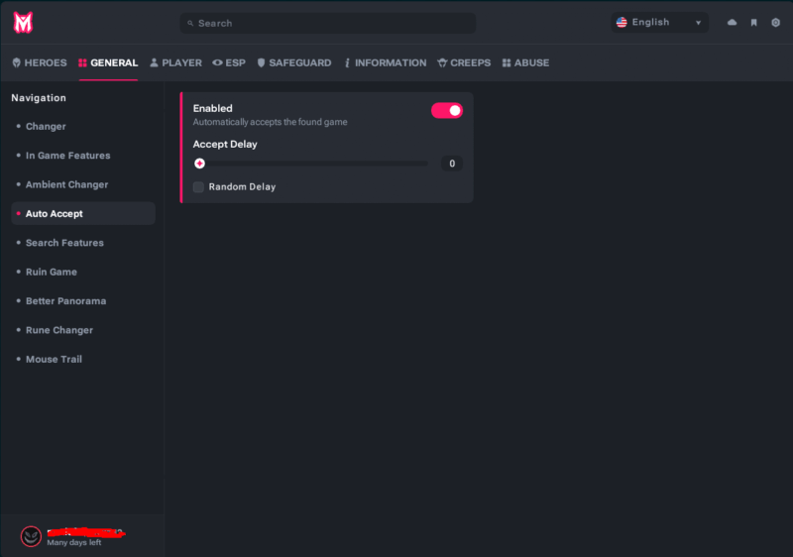Click the US flag language icon
Viewport: 793px width, 557px height.
click(x=622, y=22)
